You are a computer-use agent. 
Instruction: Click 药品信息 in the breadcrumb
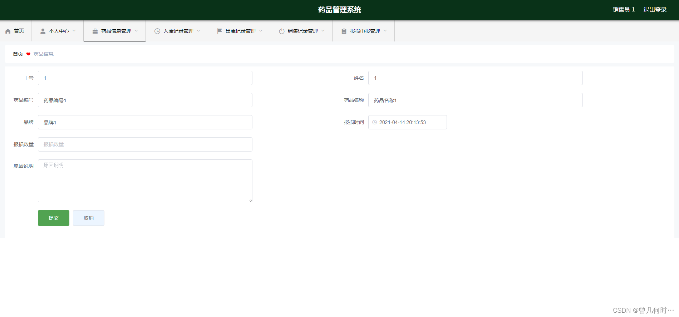44,54
